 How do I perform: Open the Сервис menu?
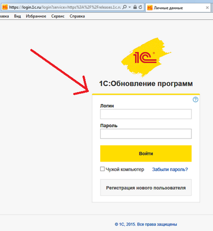[58, 16]
